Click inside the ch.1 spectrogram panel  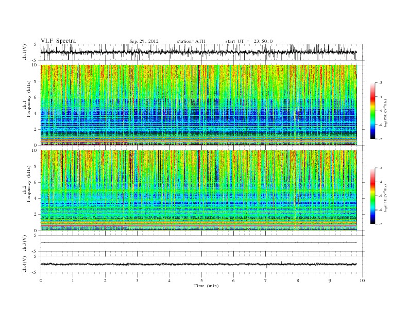[199, 105]
